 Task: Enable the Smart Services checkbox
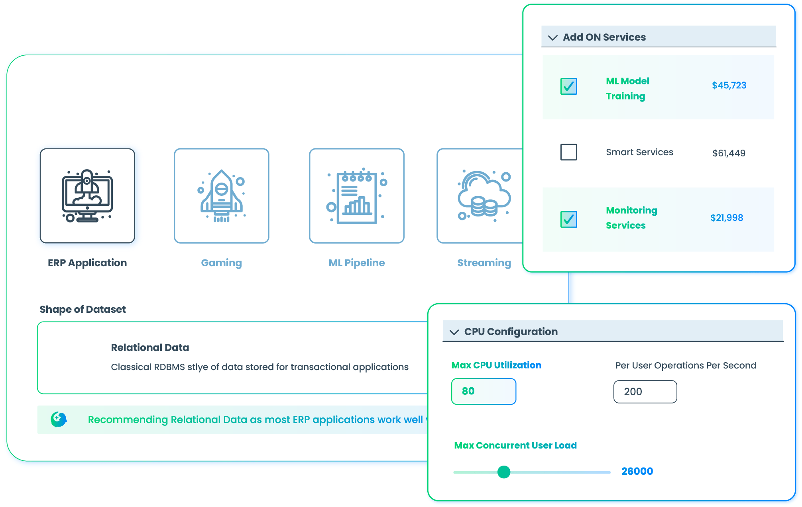point(568,152)
